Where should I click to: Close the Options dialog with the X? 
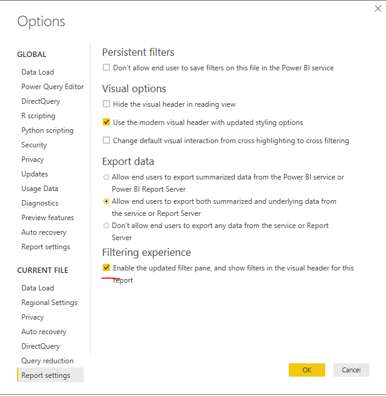(x=378, y=8)
